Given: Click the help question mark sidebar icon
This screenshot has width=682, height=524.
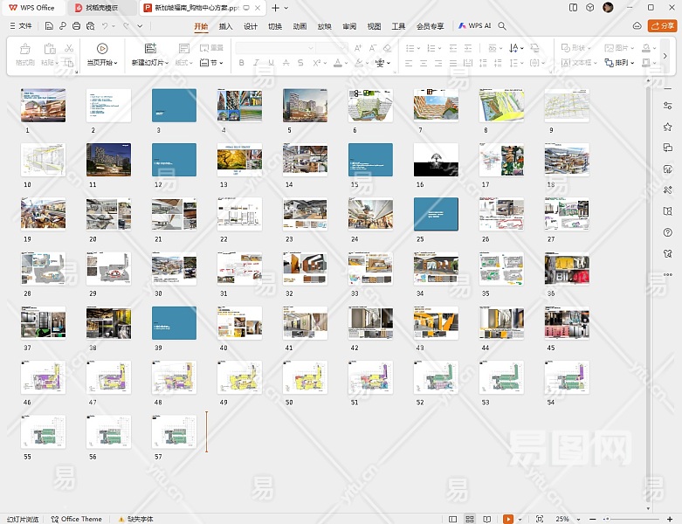Looking at the screenshot, I should [x=667, y=231].
